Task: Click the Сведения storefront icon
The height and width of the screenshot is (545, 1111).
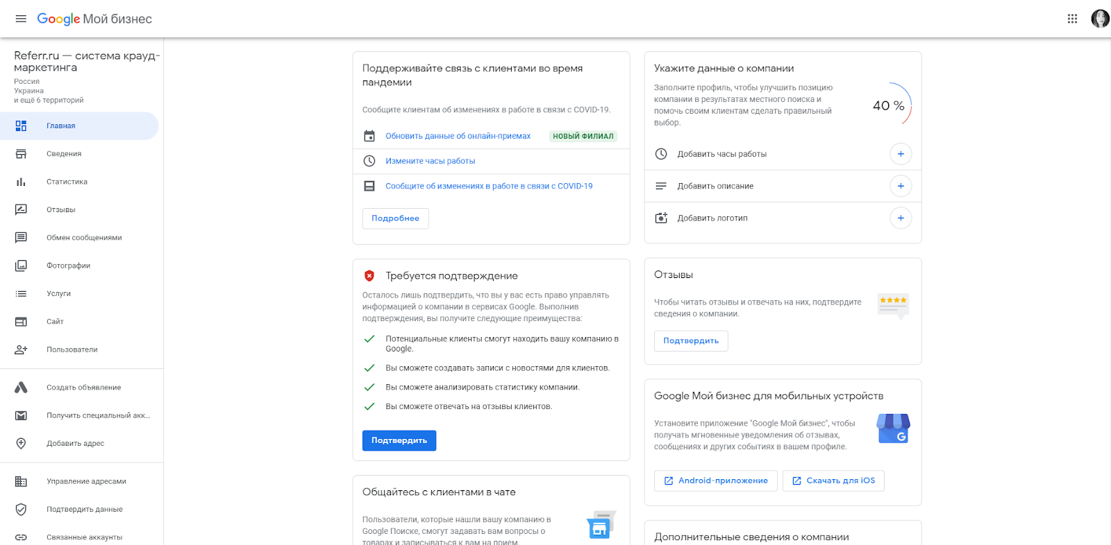Action: [x=21, y=154]
